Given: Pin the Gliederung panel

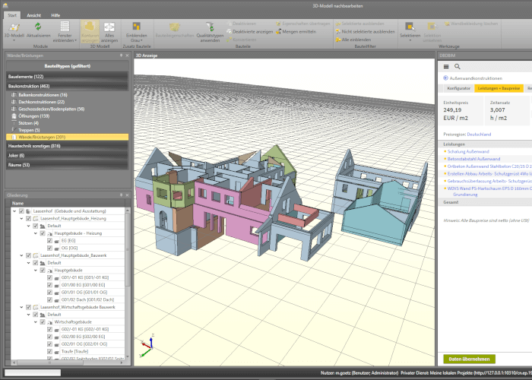Looking at the screenshot, I should click(121, 195).
